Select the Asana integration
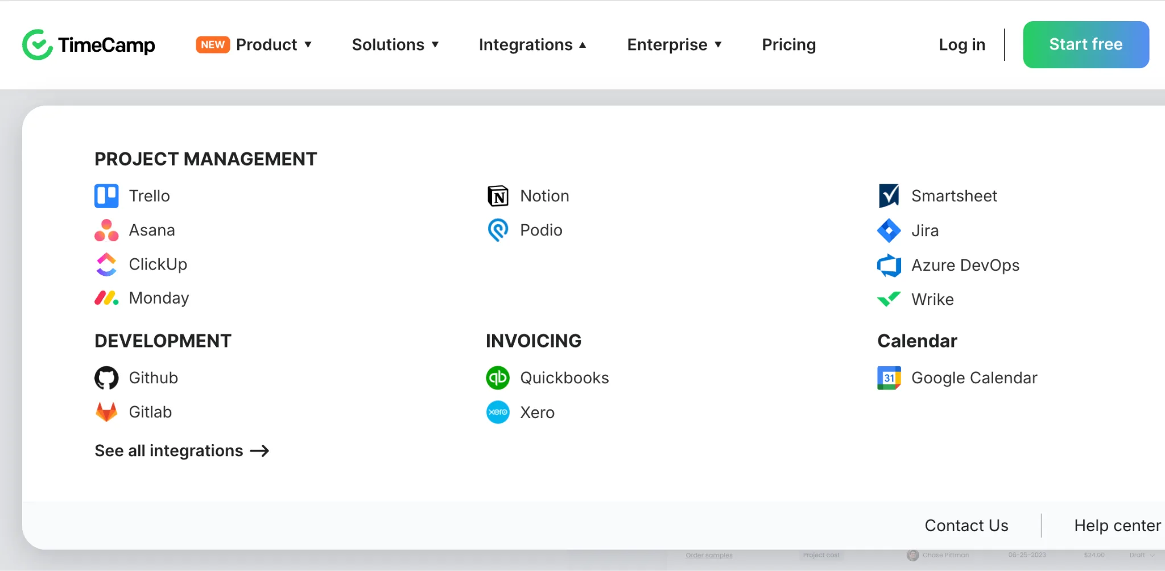Viewport: 1165px width, 571px height. [152, 230]
